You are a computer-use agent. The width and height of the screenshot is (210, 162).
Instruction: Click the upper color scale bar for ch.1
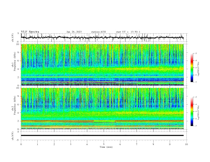coord(192,67)
